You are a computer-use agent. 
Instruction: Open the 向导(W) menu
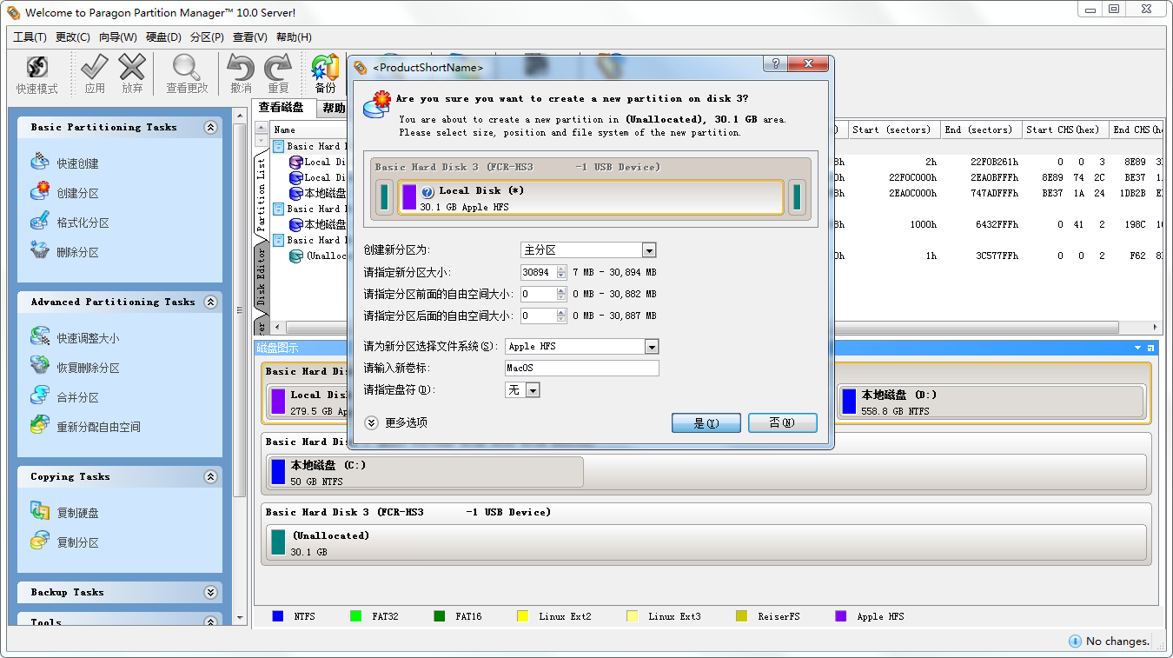click(x=118, y=37)
